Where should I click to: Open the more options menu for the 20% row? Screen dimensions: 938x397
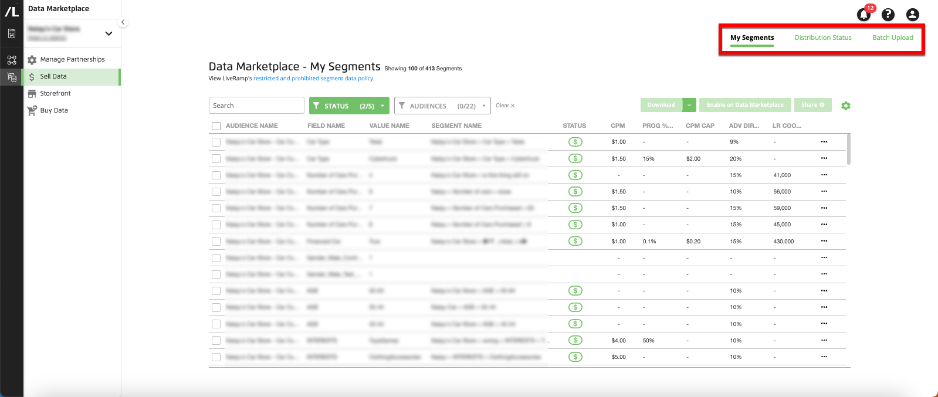point(824,158)
